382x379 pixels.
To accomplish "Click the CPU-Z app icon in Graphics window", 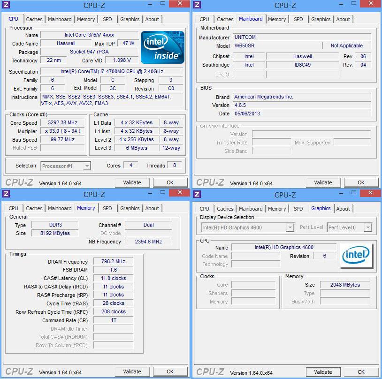I will pyautogui.click(x=197, y=194).
